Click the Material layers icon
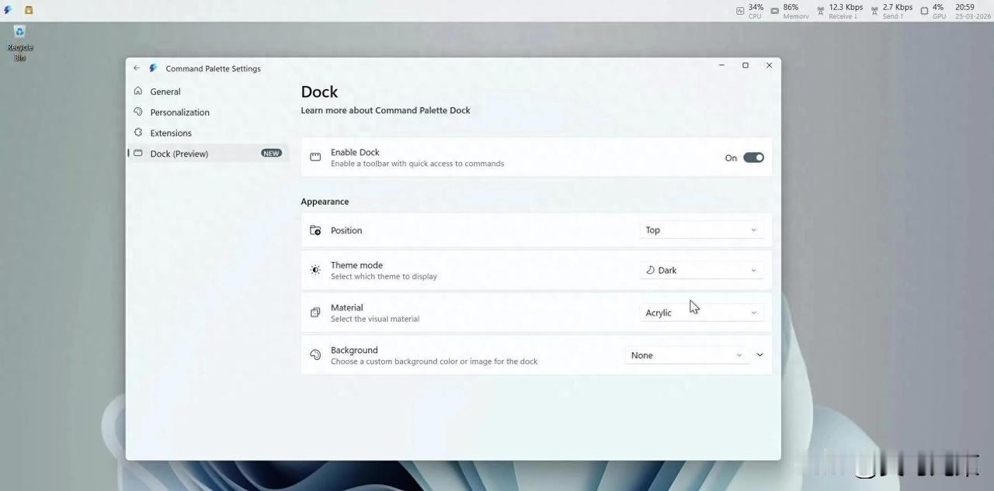 (315, 313)
